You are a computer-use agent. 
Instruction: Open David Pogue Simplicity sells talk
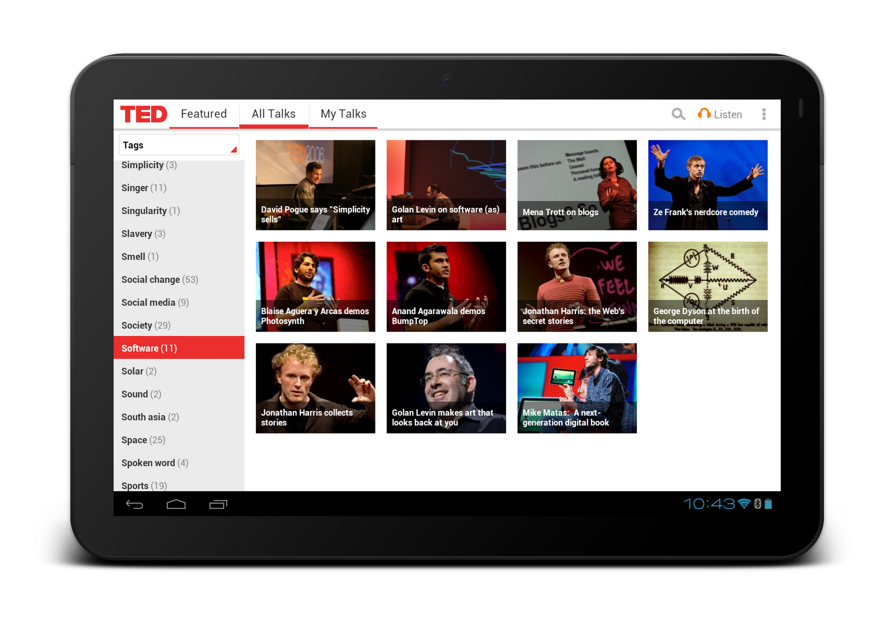coord(315,185)
